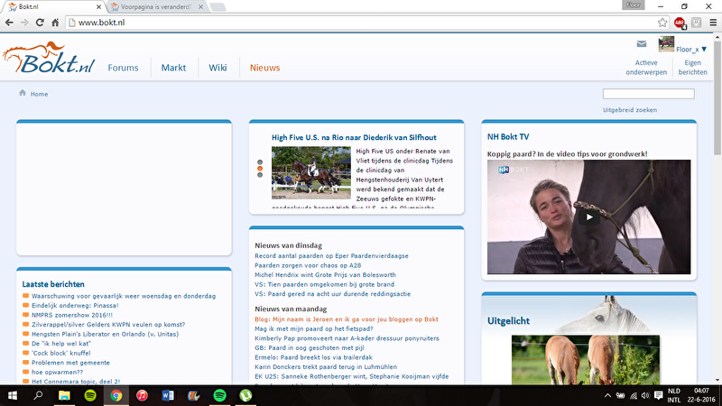Click the Floor_x profile avatar

(x=666, y=44)
